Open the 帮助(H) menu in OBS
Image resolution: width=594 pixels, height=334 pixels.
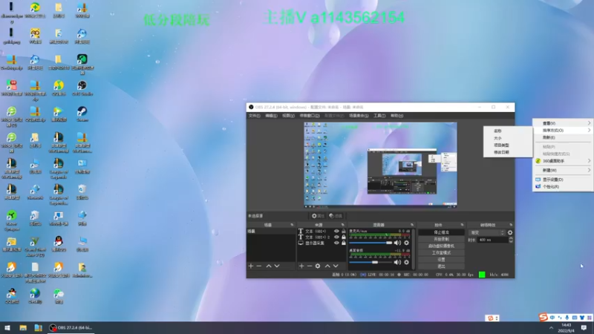pos(397,116)
